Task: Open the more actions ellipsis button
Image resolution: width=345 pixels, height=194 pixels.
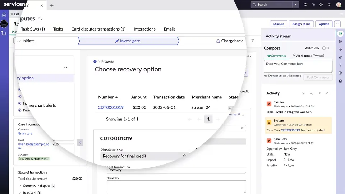Action: [337, 24]
